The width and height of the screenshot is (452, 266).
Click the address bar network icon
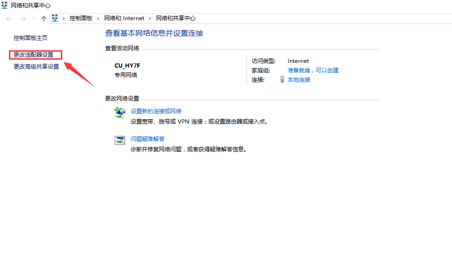coord(55,18)
